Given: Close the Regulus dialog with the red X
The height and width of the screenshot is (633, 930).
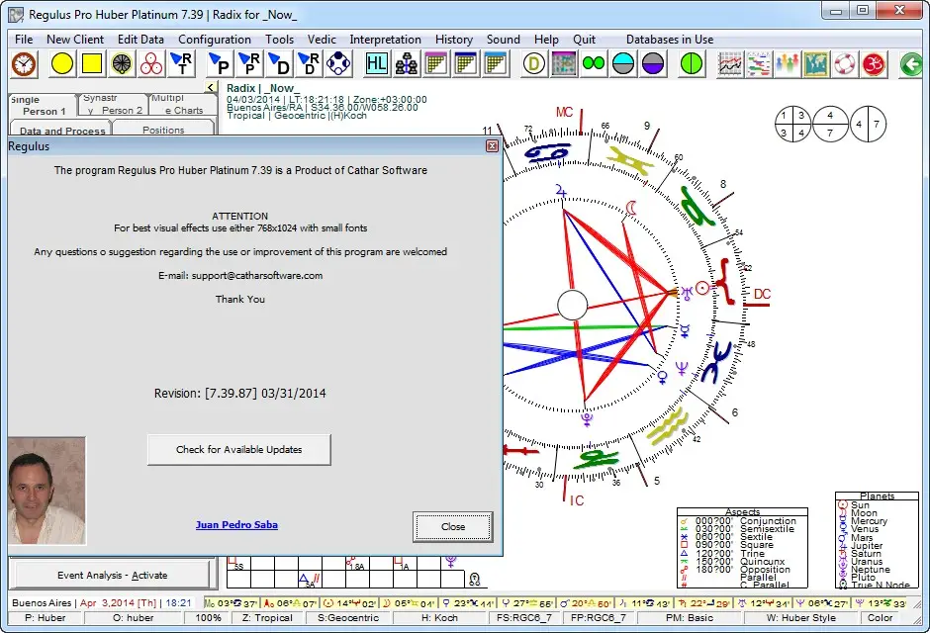Looking at the screenshot, I should 493,145.
